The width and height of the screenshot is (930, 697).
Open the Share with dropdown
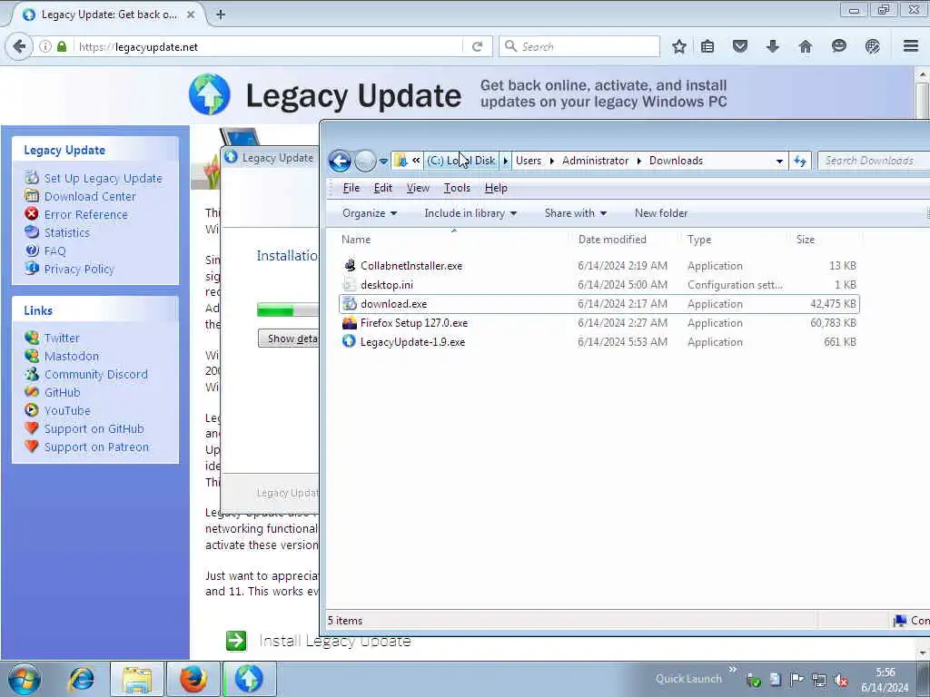pyautogui.click(x=575, y=213)
